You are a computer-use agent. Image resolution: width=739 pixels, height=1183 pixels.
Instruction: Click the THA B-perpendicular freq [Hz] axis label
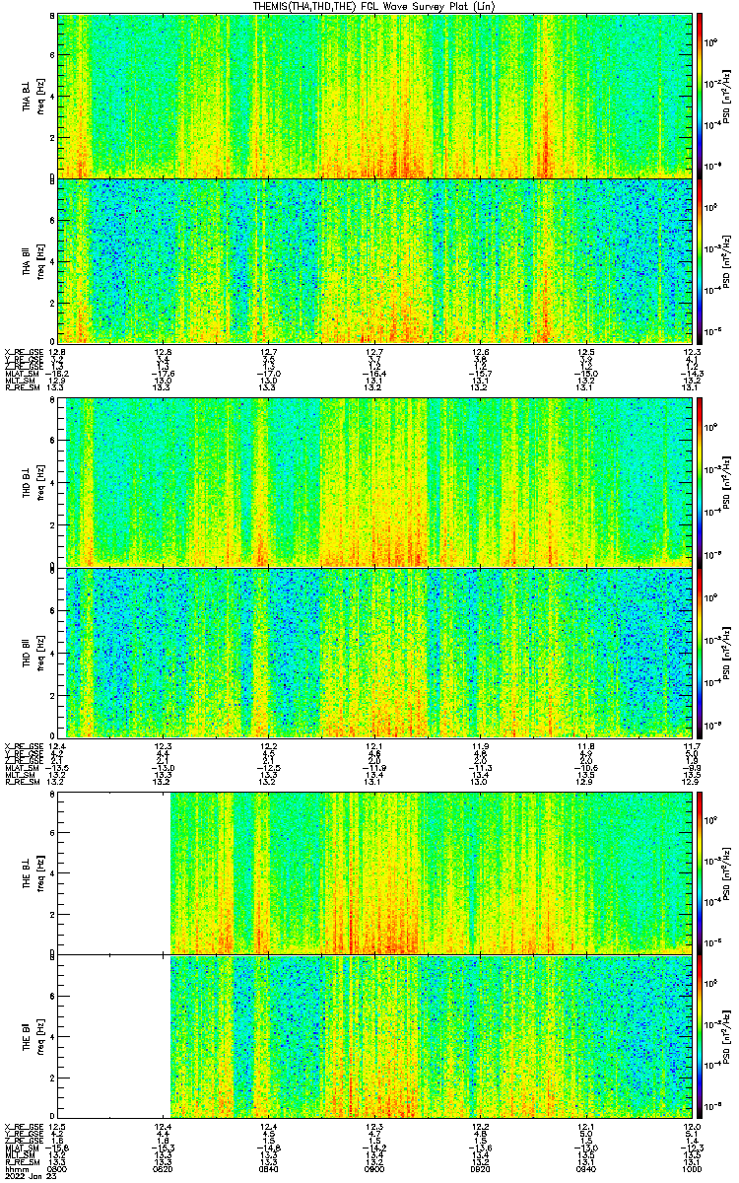[41, 96]
